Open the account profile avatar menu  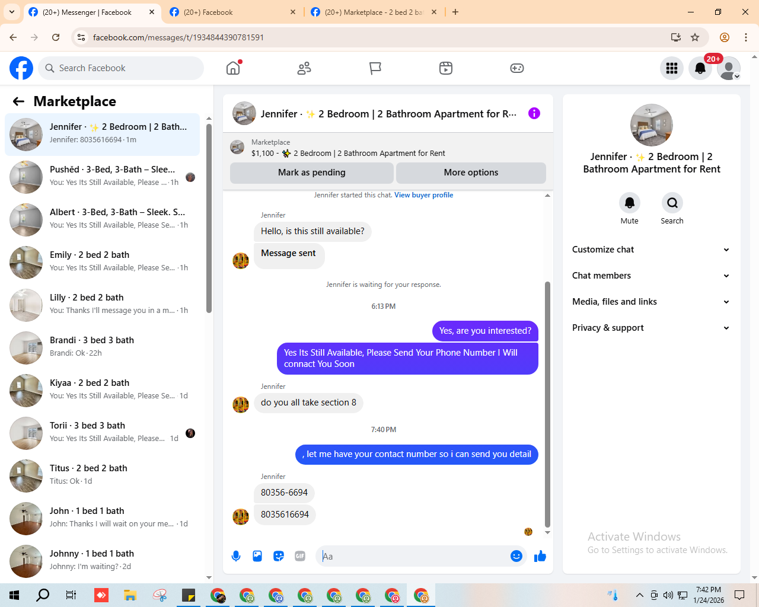pyautogui.click(x=729, y=68)
